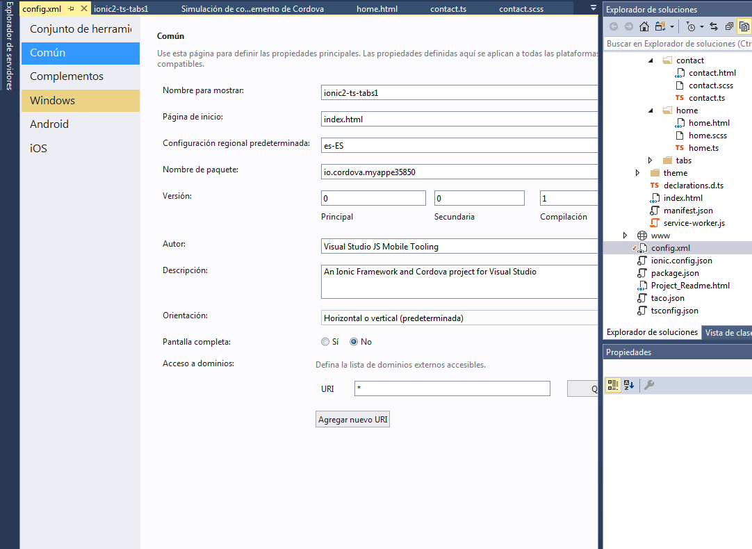Open the Android section in sidebar
Image resolution: width=752 pixels, height=549 pixels.
49,124
